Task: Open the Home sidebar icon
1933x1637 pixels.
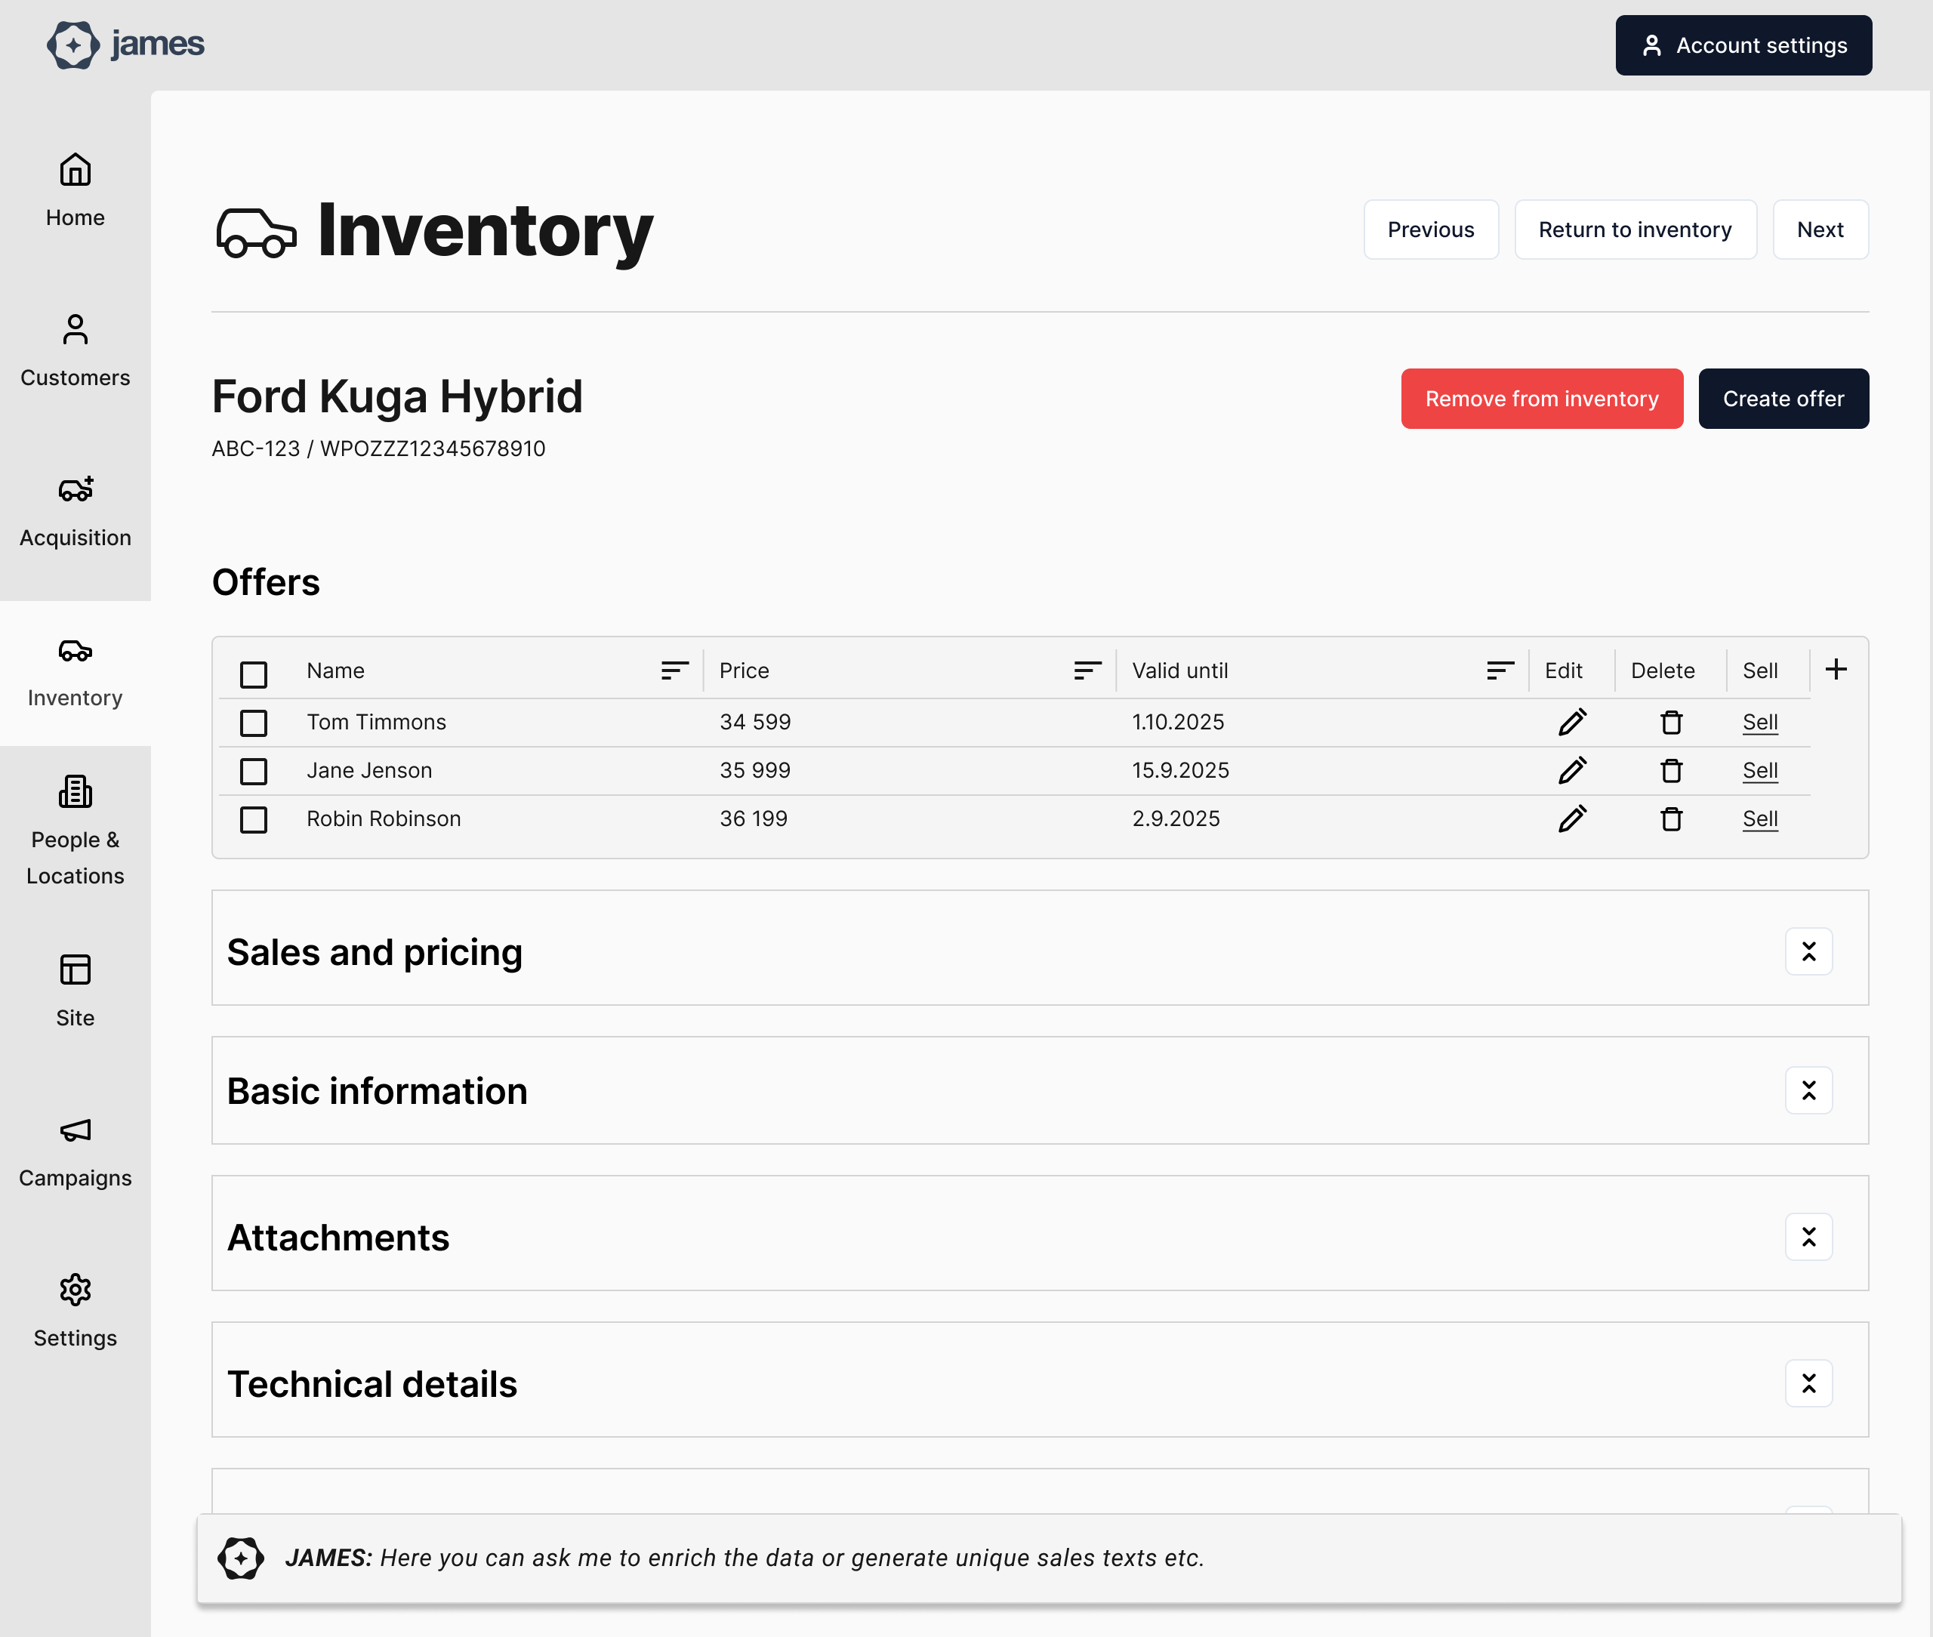Action: tap(76, 170)
